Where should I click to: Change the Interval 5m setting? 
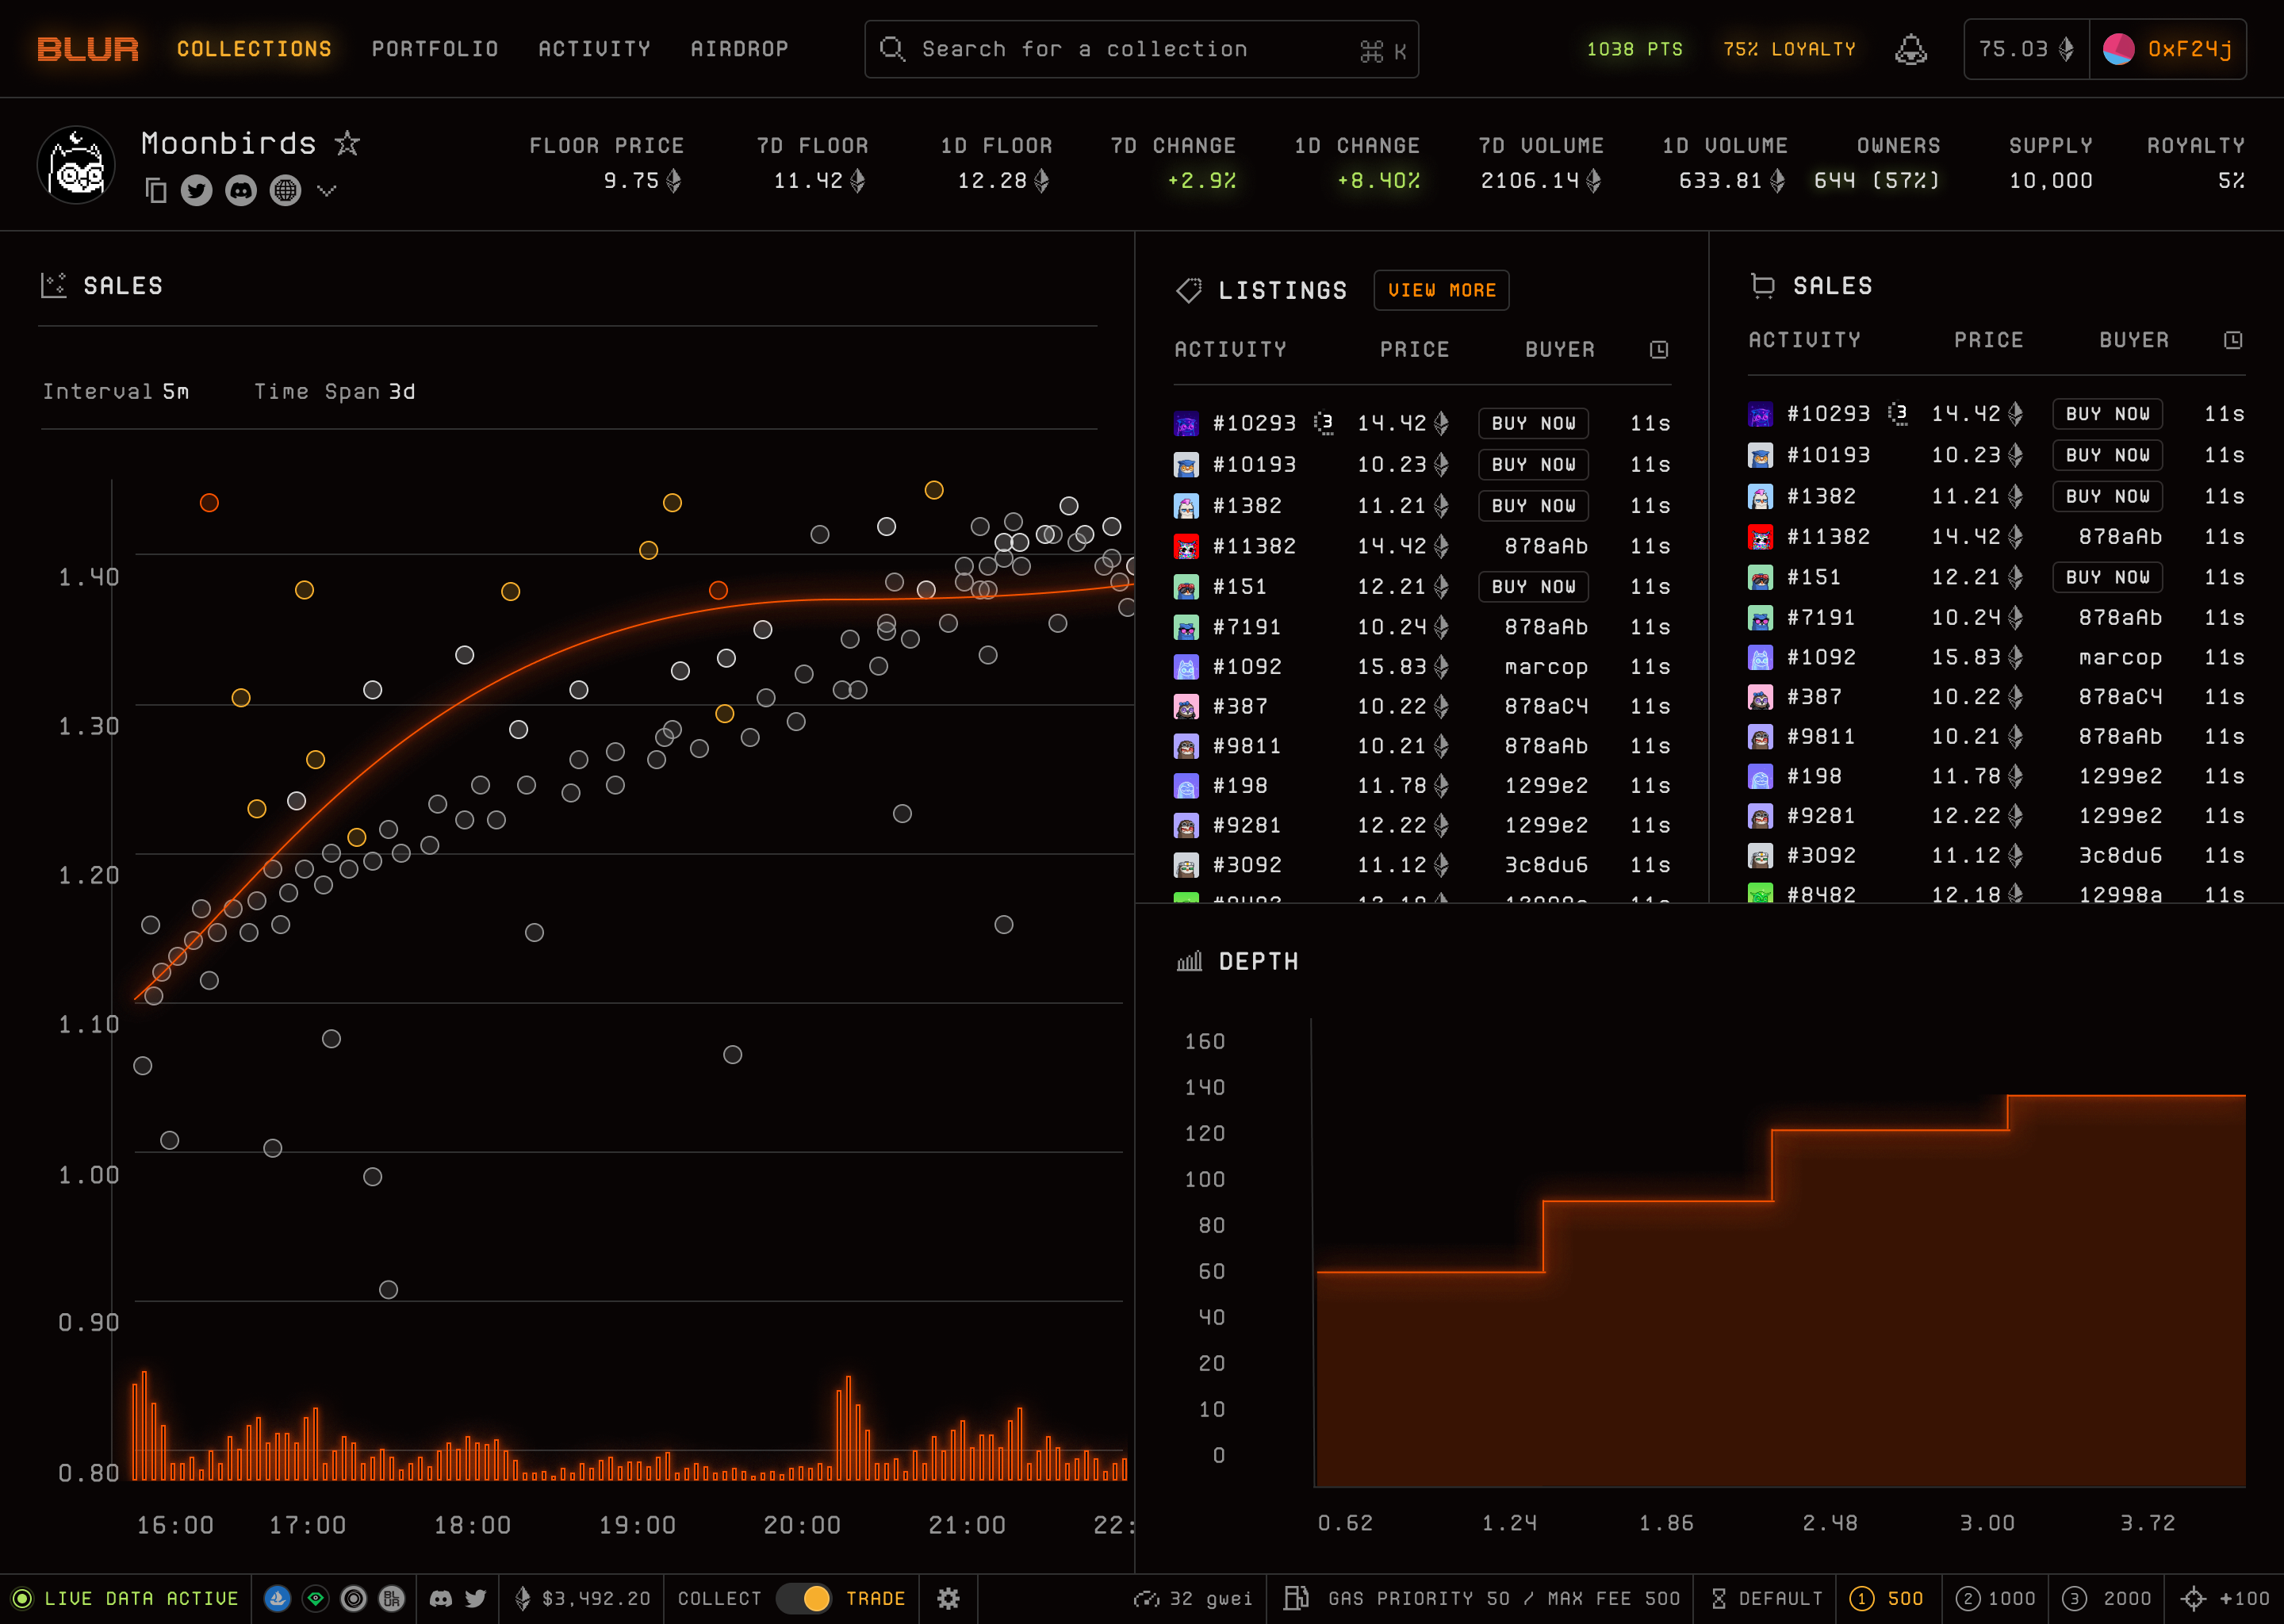(x=116, y=391)
